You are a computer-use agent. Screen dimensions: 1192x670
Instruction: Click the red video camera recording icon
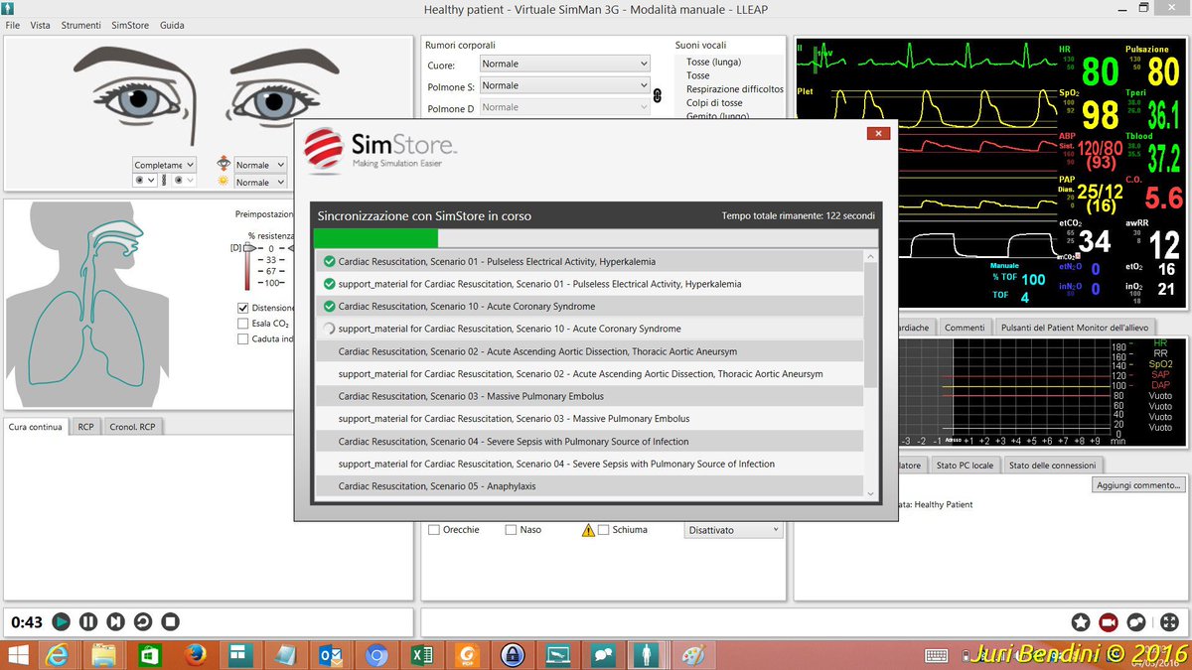(1109, 622)
